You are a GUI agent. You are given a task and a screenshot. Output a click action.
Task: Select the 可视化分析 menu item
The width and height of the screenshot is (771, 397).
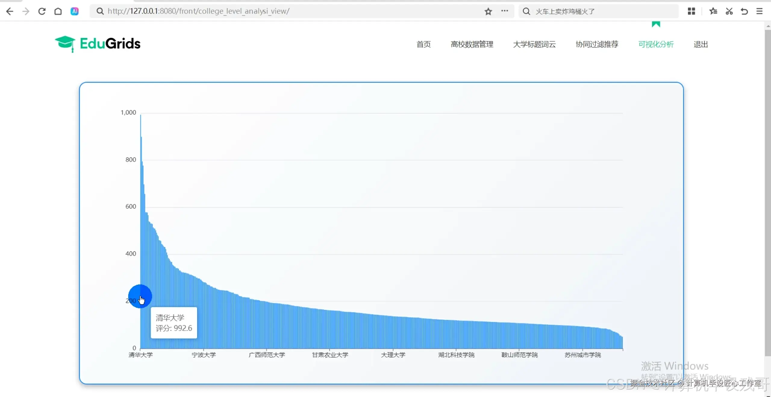click(x=656, y=44)
